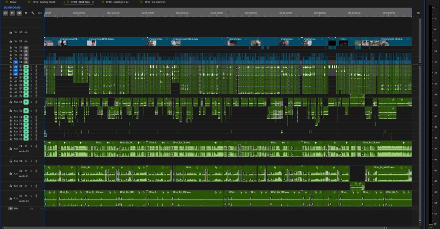
Task: Mute track A20 with its M button
Action: [26, 161]
